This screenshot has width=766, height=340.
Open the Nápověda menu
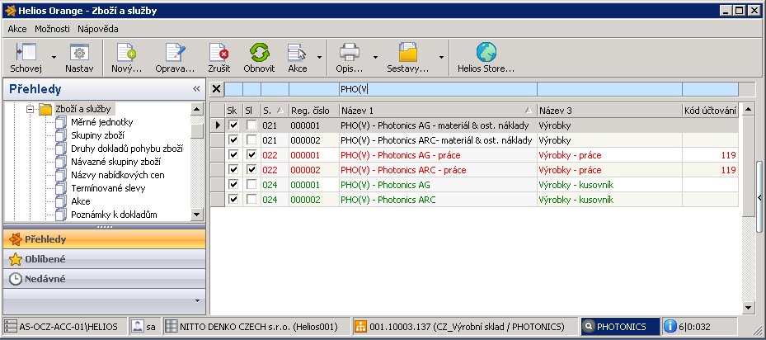[97, 29]
